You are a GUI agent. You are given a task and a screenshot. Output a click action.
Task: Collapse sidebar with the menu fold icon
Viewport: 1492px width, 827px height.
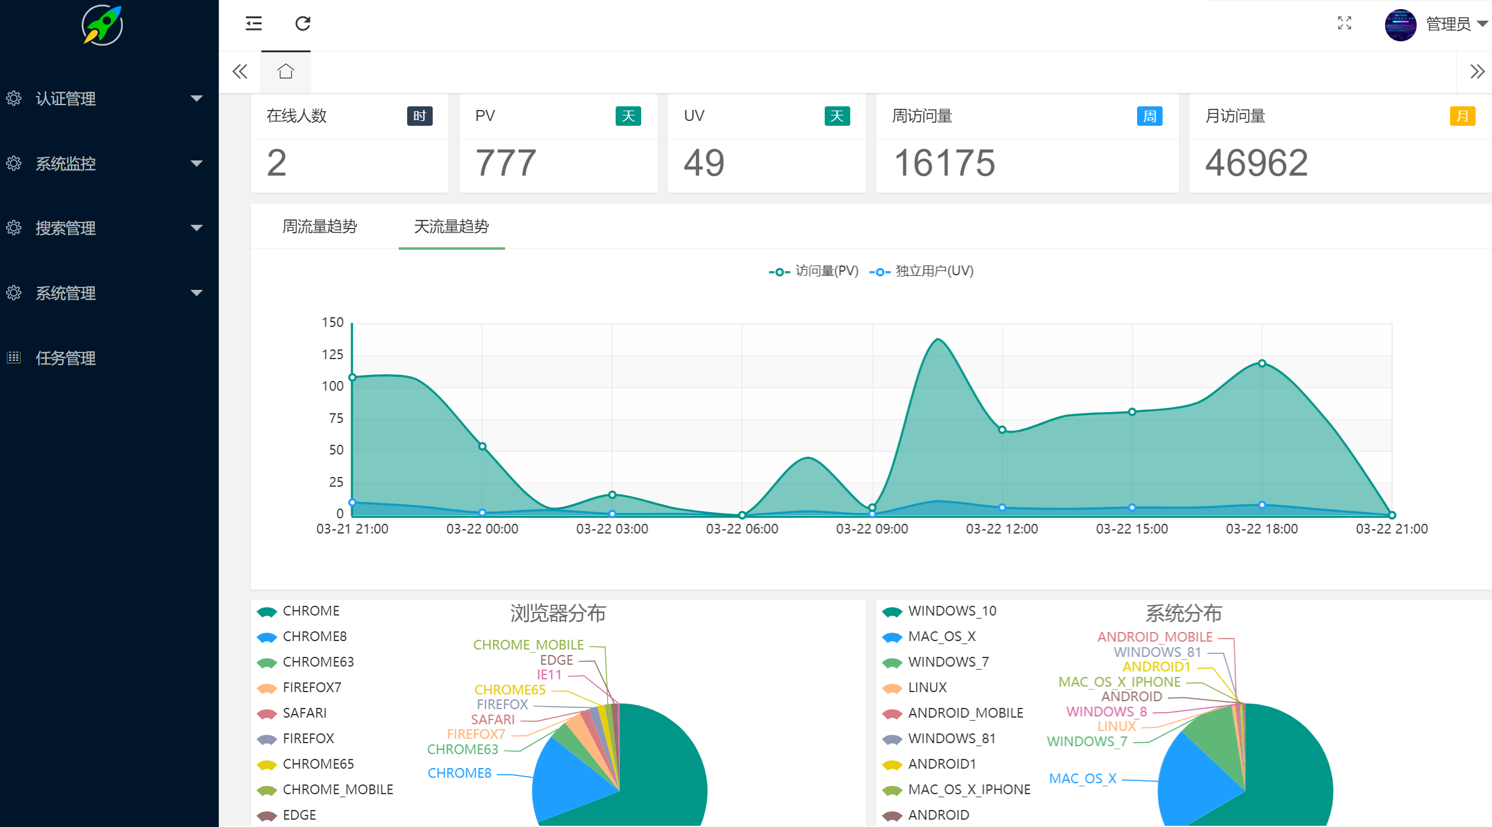[253, 24]
